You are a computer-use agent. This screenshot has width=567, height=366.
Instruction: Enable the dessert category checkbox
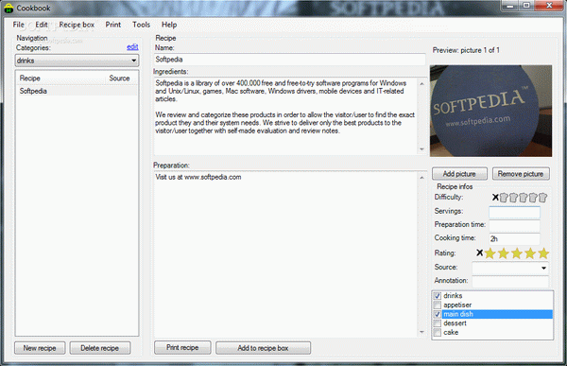tap(438, 323)
